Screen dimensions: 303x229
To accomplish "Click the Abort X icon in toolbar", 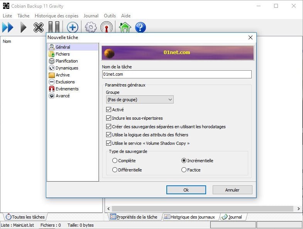I will click(39, 27).
